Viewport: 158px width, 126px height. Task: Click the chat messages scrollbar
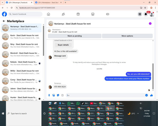153,76
